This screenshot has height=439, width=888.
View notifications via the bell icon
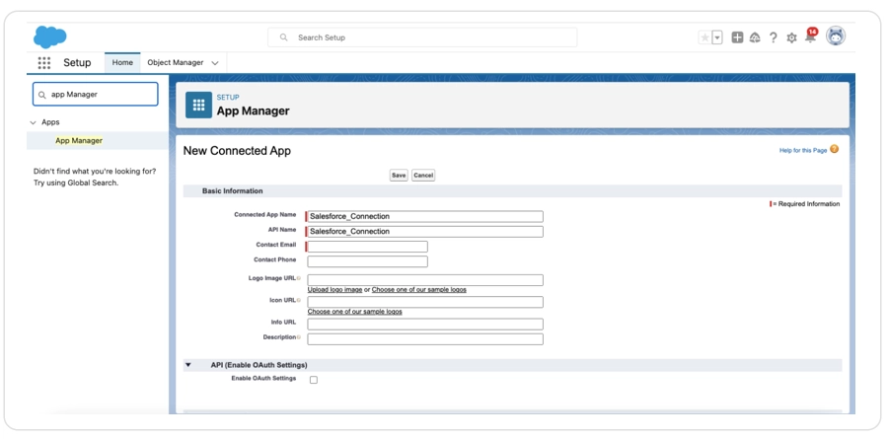coord(810,37)
